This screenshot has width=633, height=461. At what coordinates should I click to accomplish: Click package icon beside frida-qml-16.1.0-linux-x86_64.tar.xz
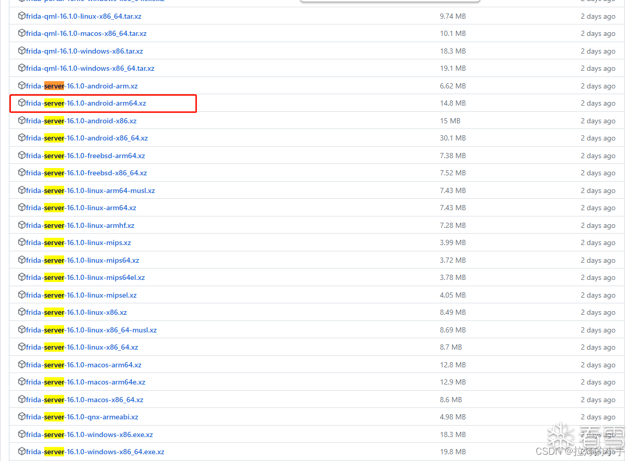(x=22, y=16)
